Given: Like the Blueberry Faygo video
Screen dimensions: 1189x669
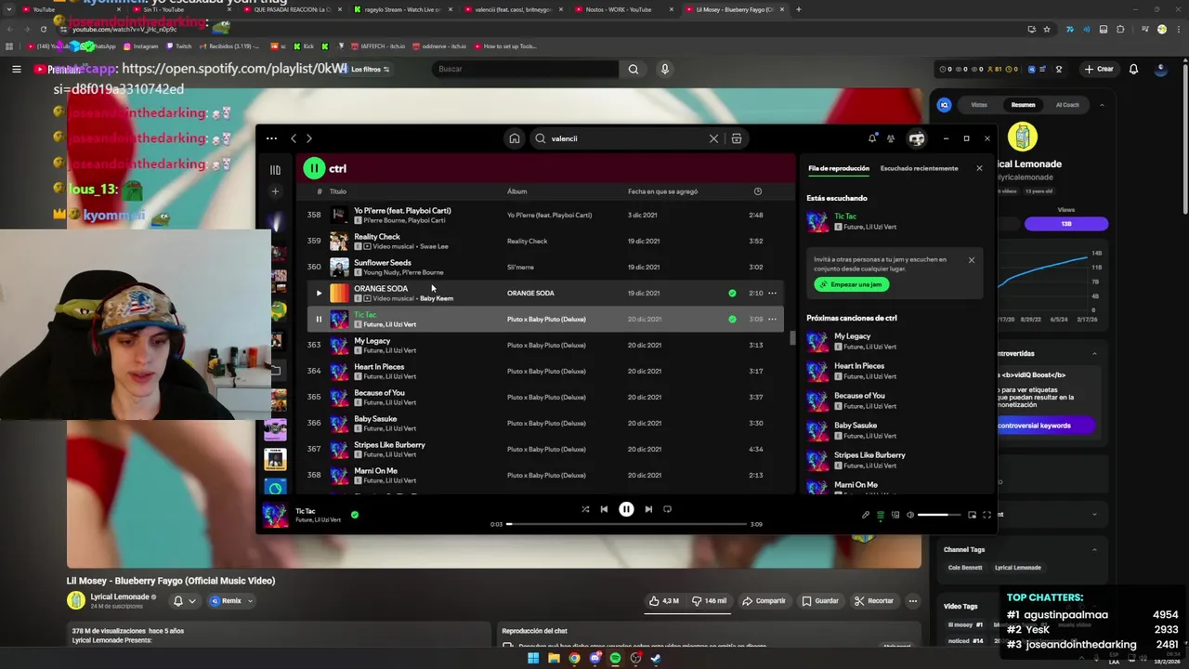Looking at the screenshot, I should click(664, 601).
